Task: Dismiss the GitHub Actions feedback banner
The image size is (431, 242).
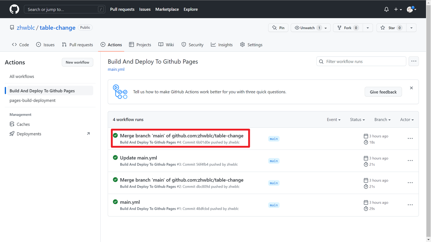Action: 411,88
